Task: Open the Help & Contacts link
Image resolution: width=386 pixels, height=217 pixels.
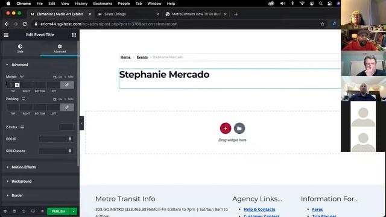Action: pyautogui.click(x=259, y=209)
